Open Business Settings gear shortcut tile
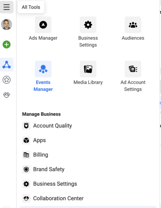The width and height of the screenshot is (161, 208). (x=88, y=25)
